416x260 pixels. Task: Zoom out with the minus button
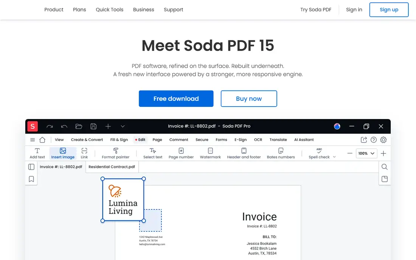(x=350, y=153)
